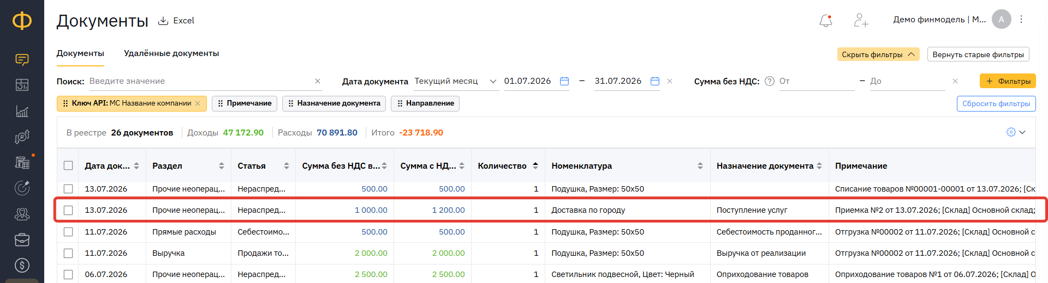Viewport: 1048px width, 283px height.
Task: Click Скрыть фильтры button
Action: pos(878,54)
